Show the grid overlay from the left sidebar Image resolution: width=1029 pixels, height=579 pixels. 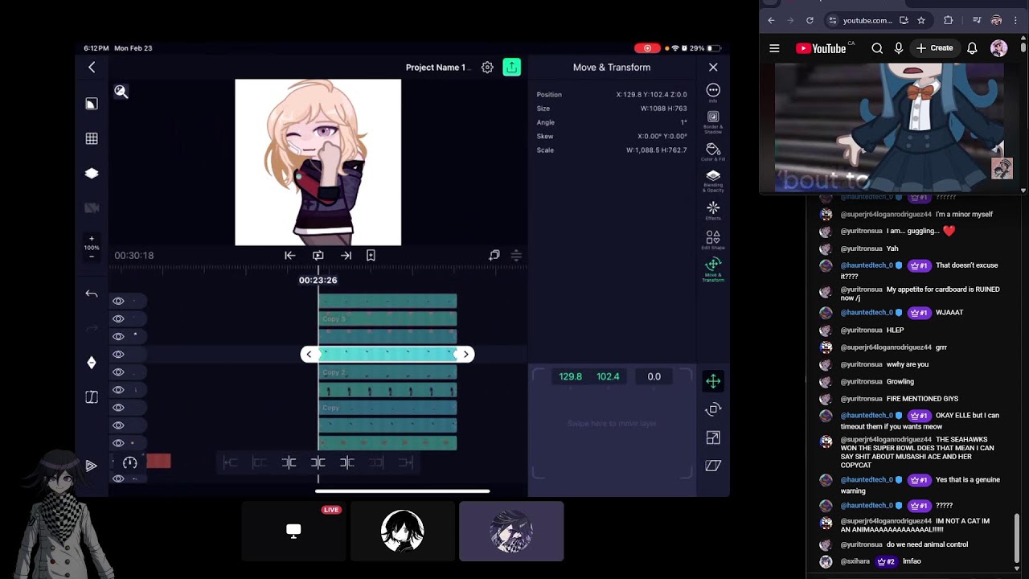pos(92,138)
